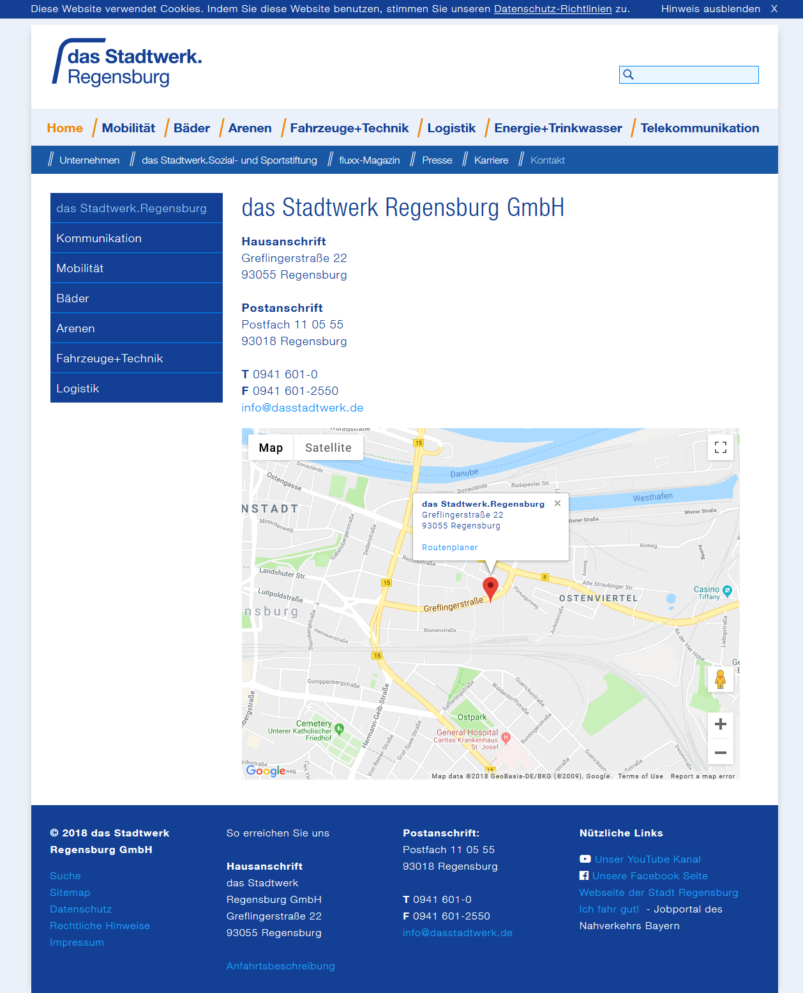The image size is (803, 993).
Task: Click the Facebook icon in footer
Action: tap(584, 875)
